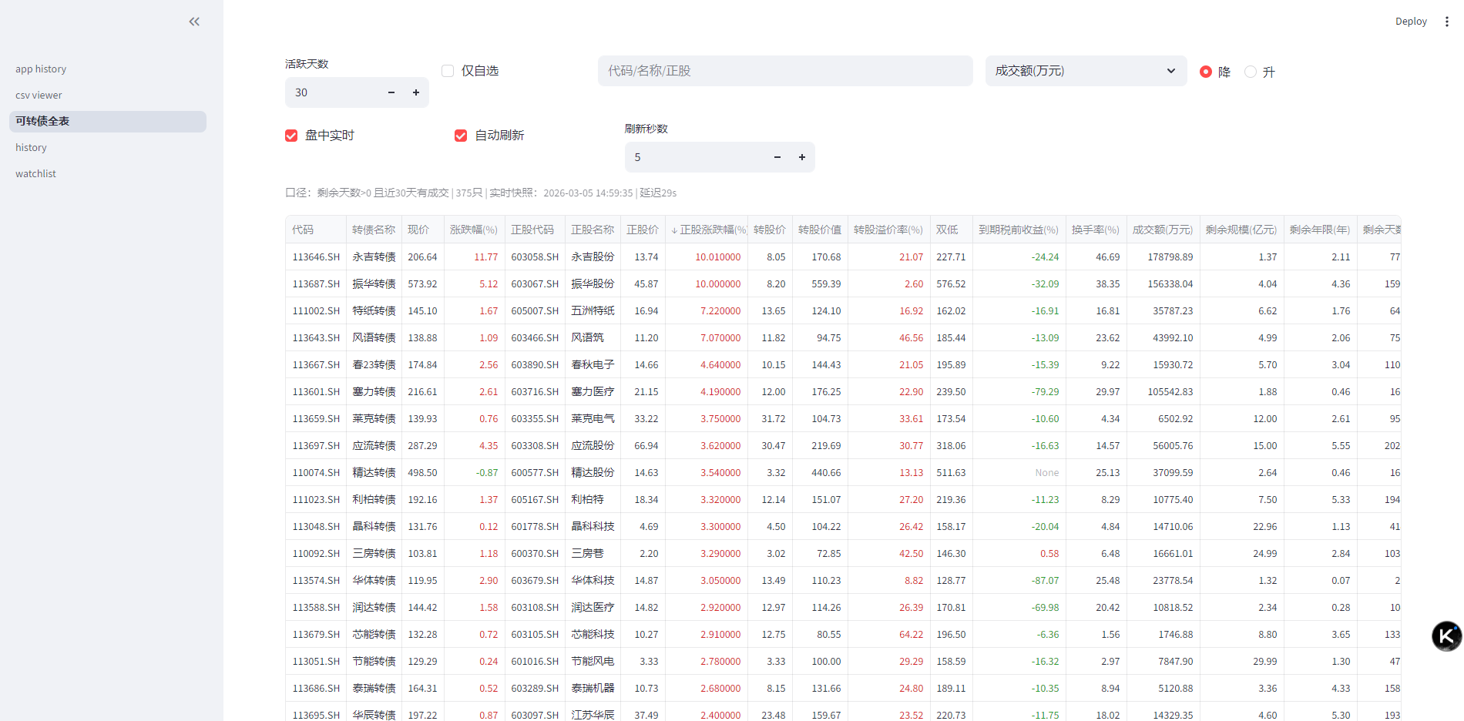Image resolution: width=1464 pixels, height=721 pixels.
Task: Toggle the 仅自选 checkbox
Action: pos(448,71)
